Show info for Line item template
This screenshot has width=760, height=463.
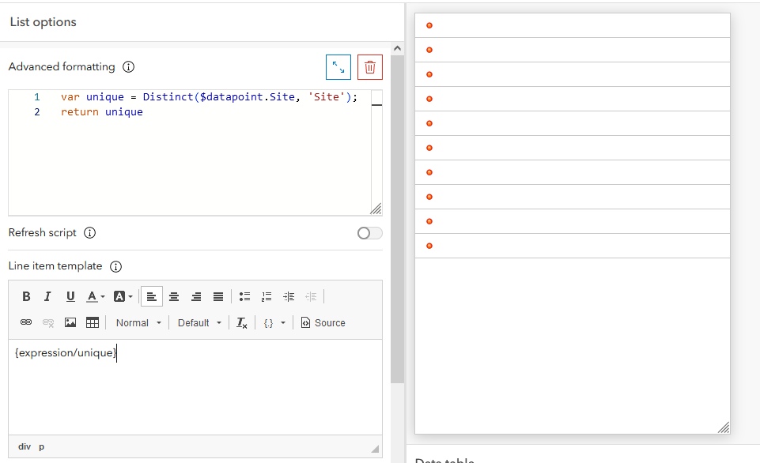[115, 266]
